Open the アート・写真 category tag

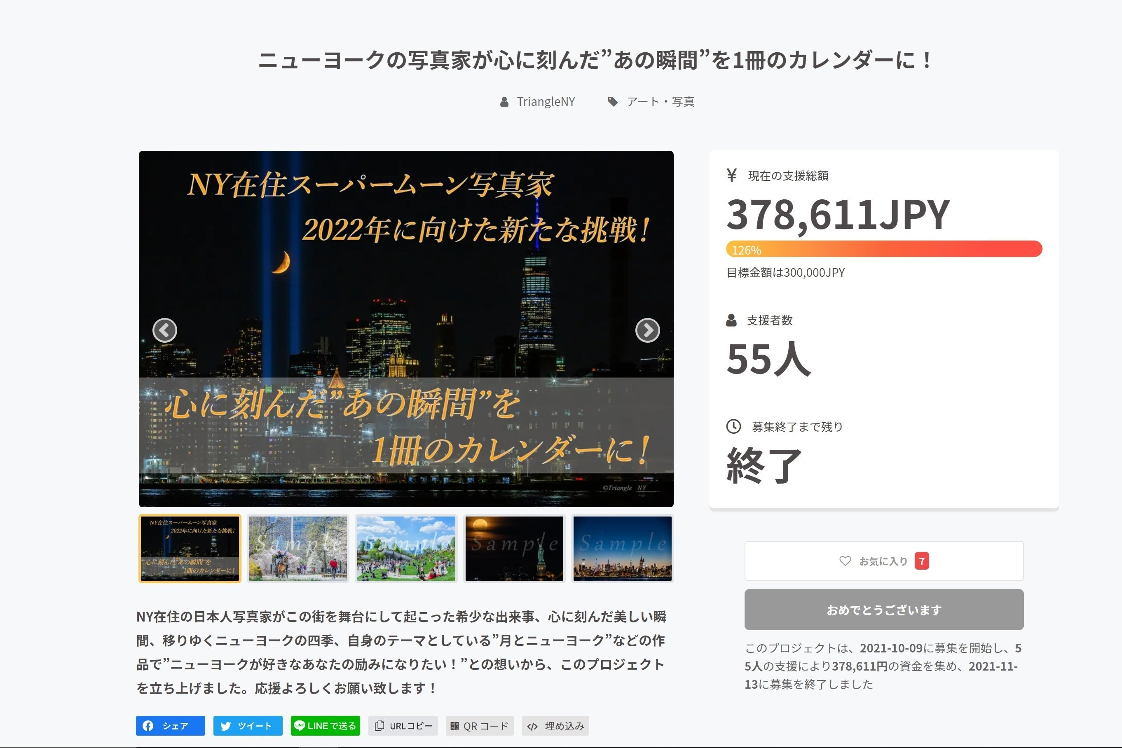pos(660,102)
